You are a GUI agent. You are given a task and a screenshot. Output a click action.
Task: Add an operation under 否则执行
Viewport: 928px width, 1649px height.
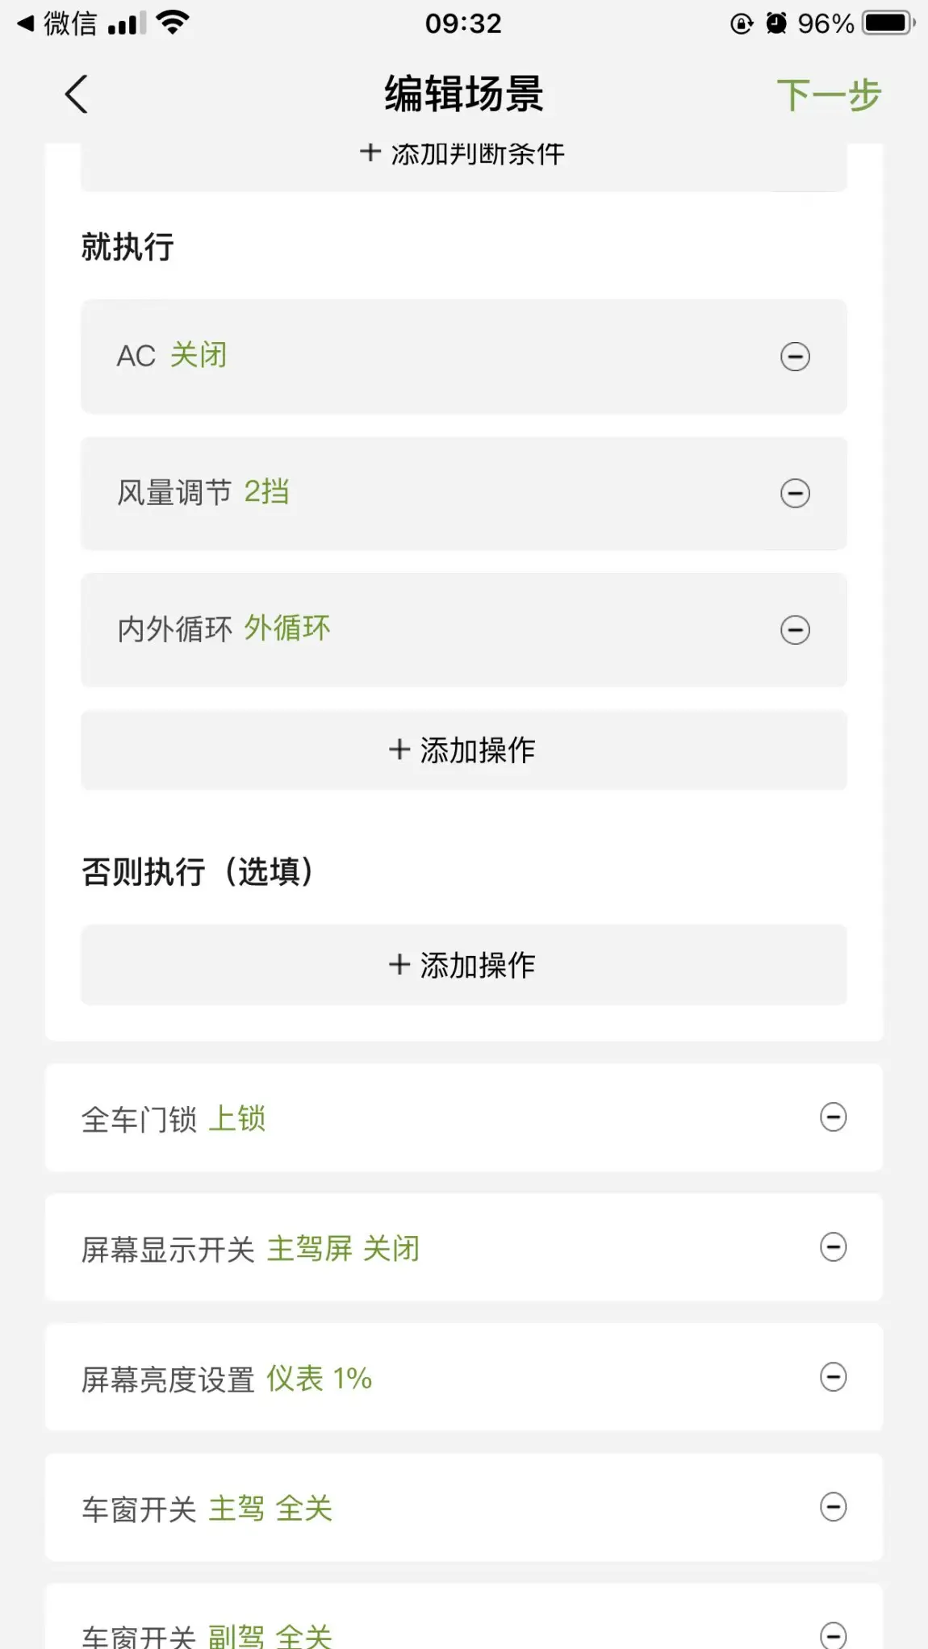click(463, 965)
